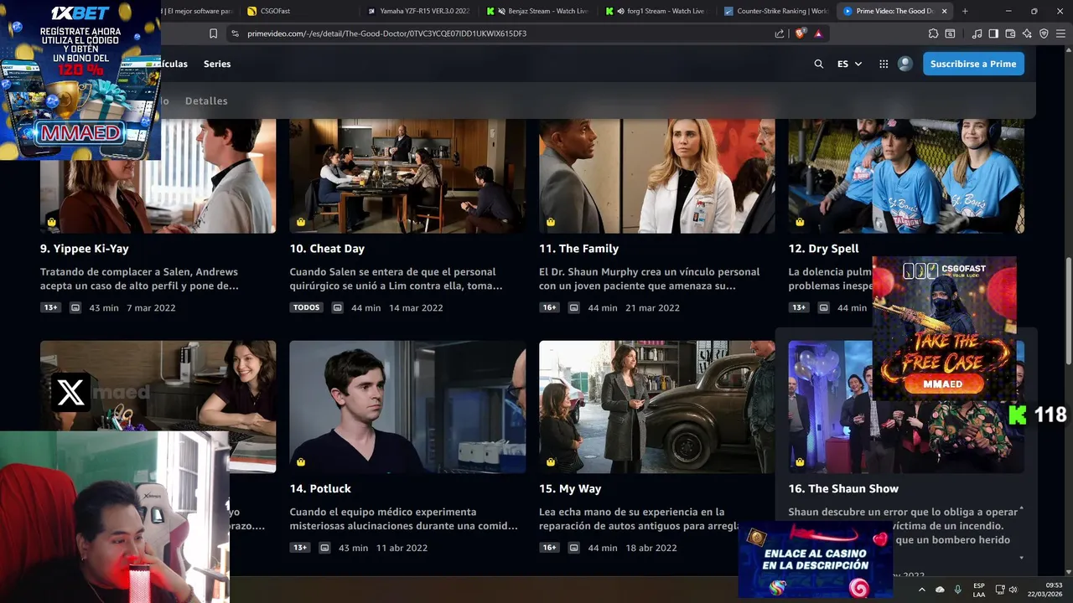This screenshot has height=603, width=1073.
Task: Toggle the browser sidebar panel icon
Action: 993,33
